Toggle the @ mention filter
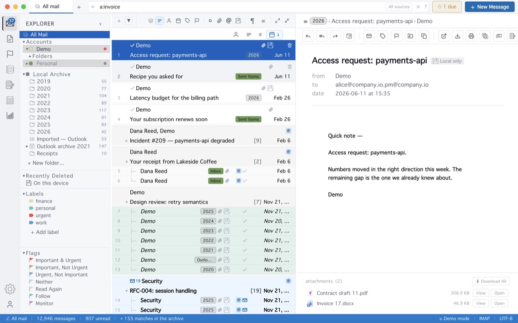The height and width of the screenshot is (323, 518). click(x=229, y=21)
